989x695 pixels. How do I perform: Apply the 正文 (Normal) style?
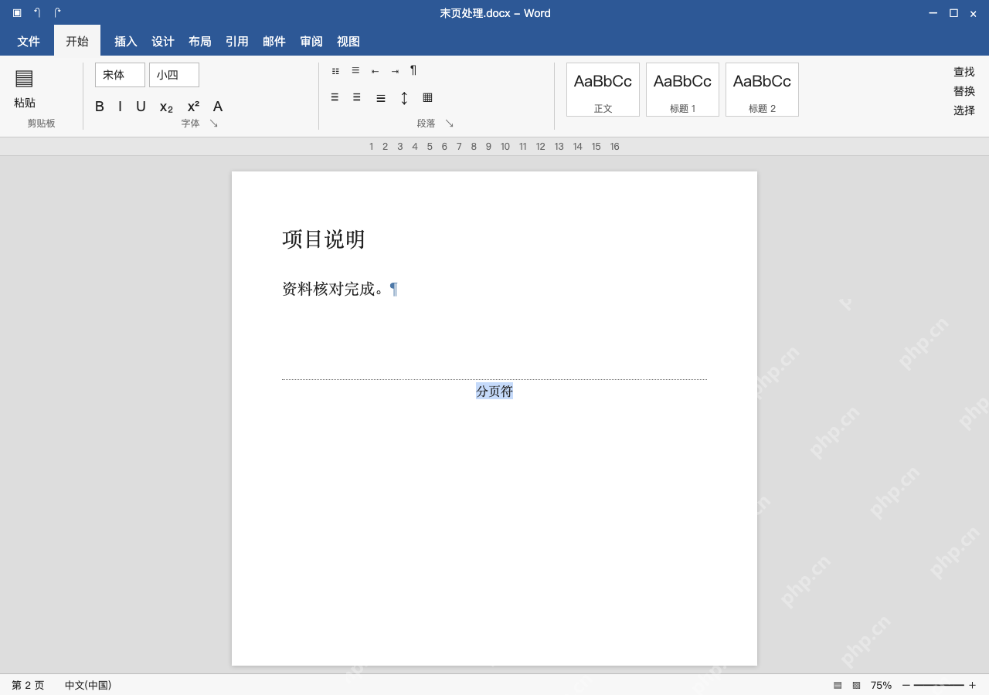coord(603,90)
